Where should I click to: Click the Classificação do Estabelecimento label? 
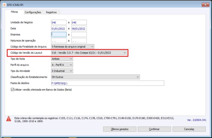point(29,77)
